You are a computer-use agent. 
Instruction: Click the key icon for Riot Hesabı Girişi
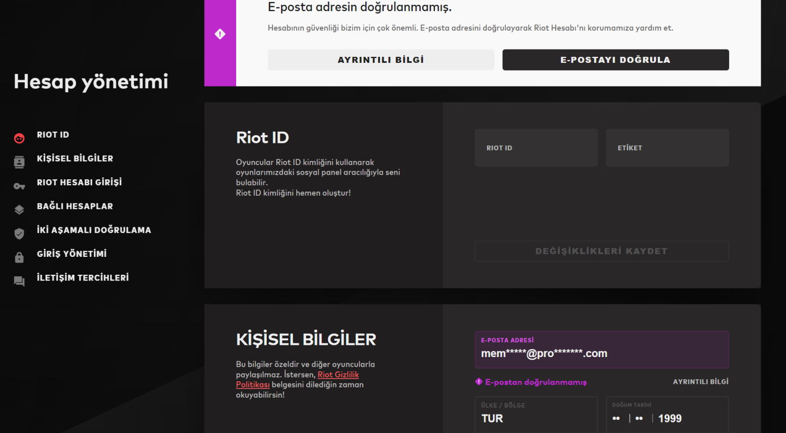point(20,186)
